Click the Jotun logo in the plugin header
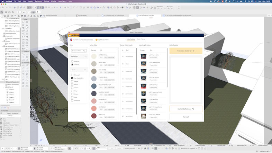Screen dimensions: 272x153 coord(74,35)
